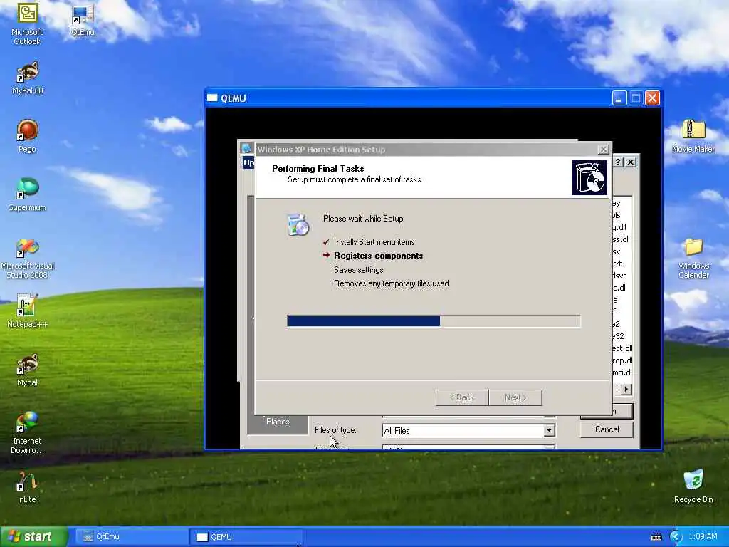Click the setup progress bar
Screen dimensions: 729x547
click(434, 321)
